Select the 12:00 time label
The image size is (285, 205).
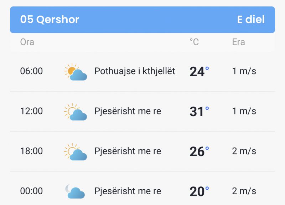click(31, 111)
